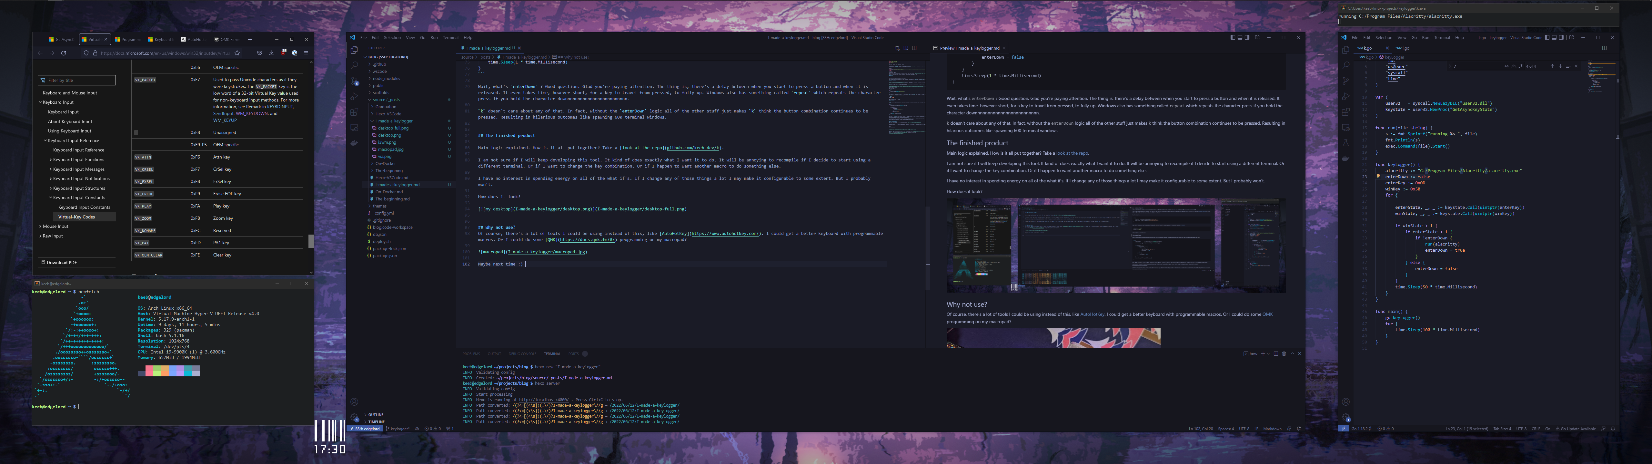Click AutoHotKey link in markdown preview
1652x464 pixels.
coord(1092,314)
